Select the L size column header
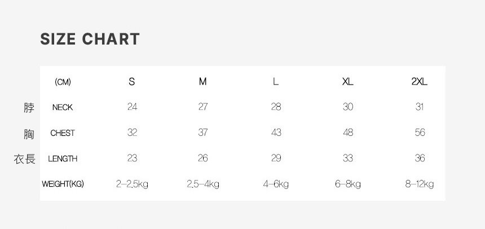485x229 pixels. [276, 81]
